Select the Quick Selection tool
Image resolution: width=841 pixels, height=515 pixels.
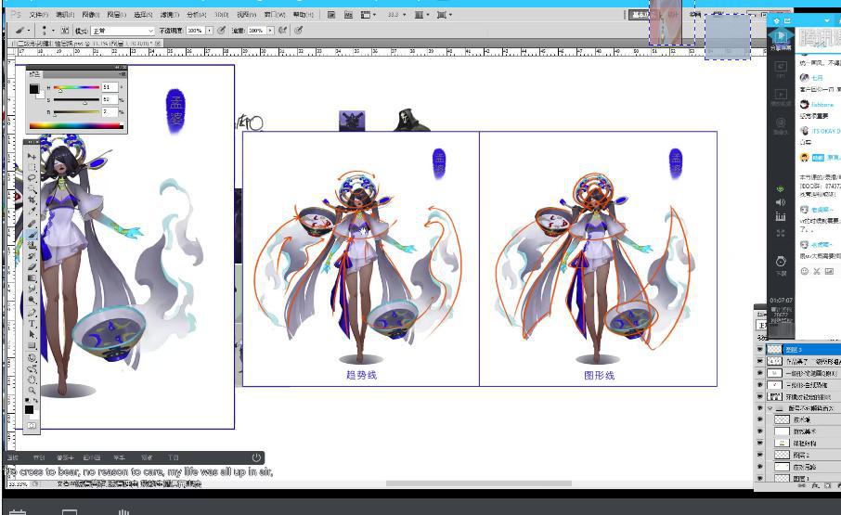[x=32, y=189]
